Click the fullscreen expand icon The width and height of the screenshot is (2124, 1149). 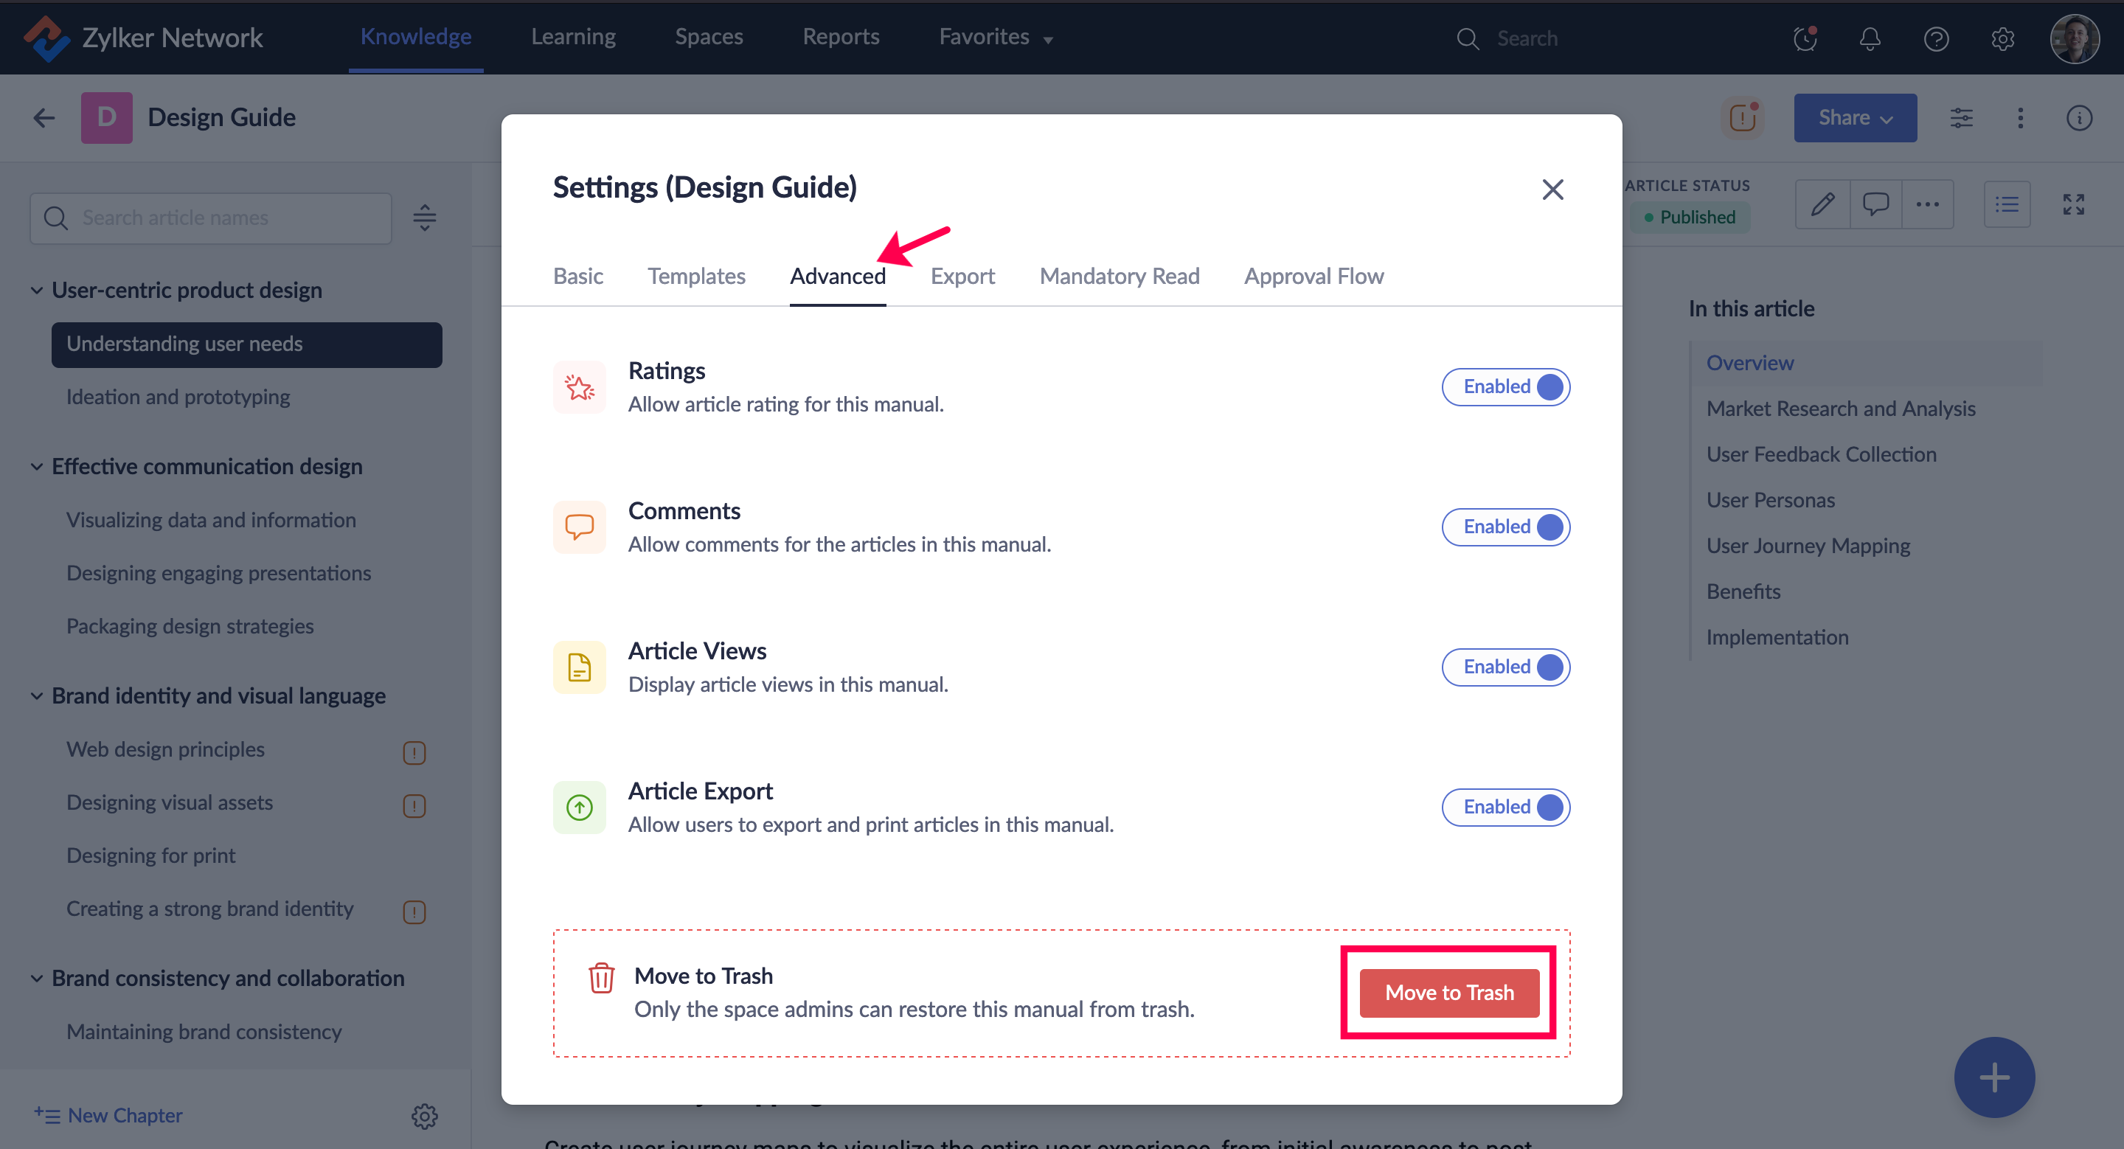coord(2073,204)
